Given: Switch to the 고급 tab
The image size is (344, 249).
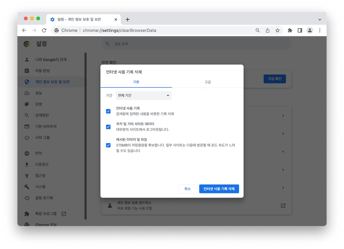Looking at the screenshot, I should pyautogui.click(x=208, y=82).
